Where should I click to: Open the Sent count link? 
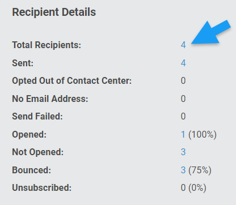point(183,63)
